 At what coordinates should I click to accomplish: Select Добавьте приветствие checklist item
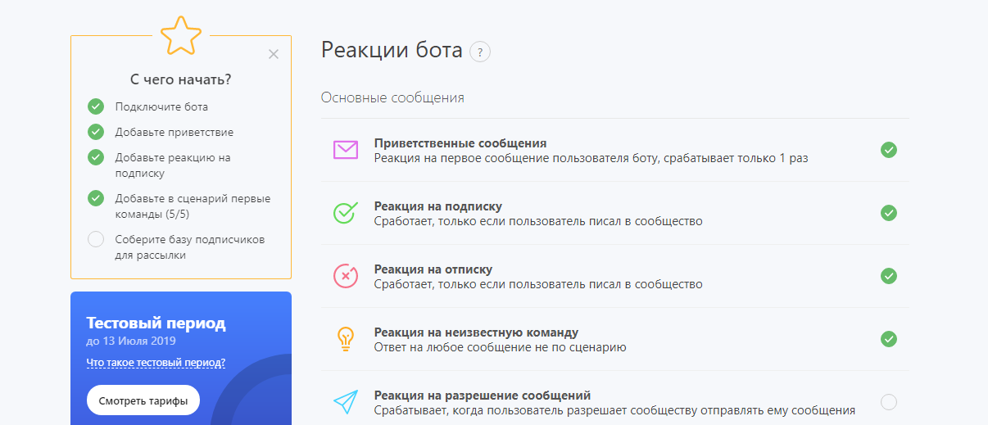(x=174, y=132)
